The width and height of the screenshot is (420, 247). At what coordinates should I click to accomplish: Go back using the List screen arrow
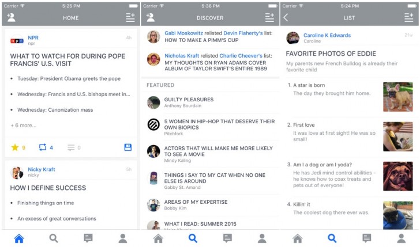click(286, 17)
